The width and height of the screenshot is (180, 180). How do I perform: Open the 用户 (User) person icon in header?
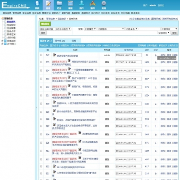[x=82, y=5]
